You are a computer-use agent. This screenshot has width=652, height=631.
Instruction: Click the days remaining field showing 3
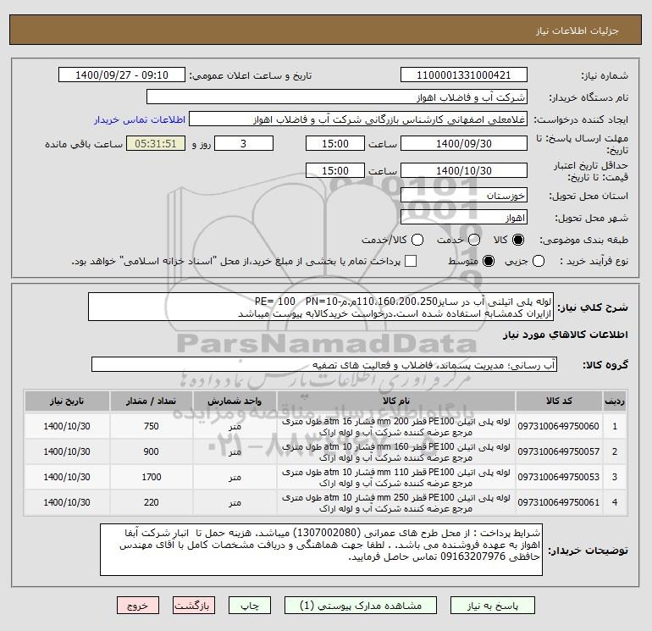[244, 143]
